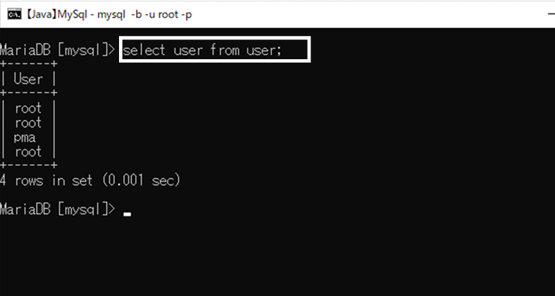Click the table border between User and root
555x296 pixels.
pyautogui.click(x=28, y=93)
